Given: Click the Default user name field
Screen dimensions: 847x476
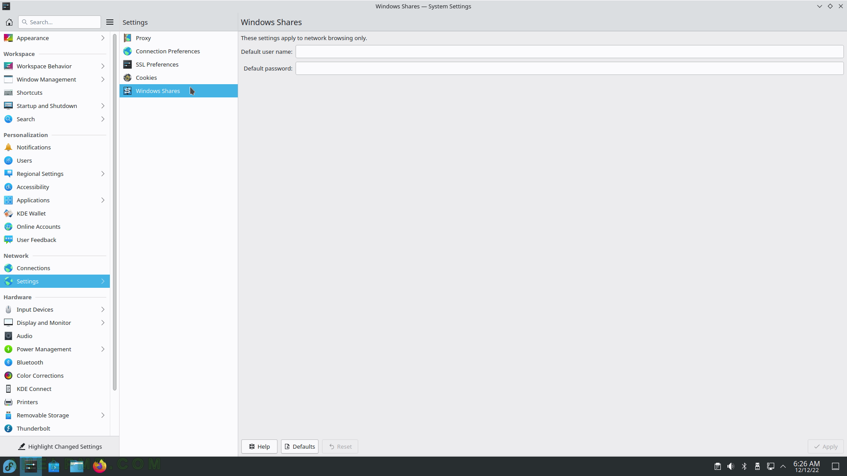Looking at the screenshot, I should 570,52.
